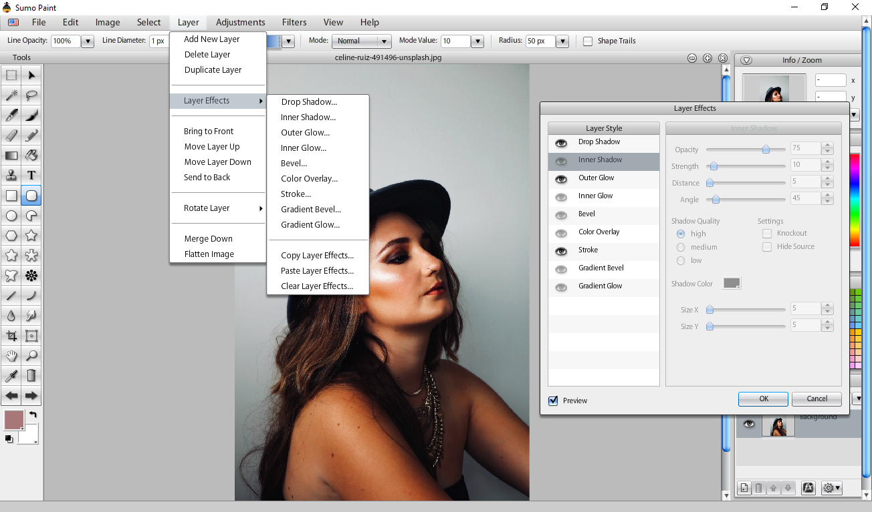
Task: Select the Clone Stamp tool
Action: [11, 176]
